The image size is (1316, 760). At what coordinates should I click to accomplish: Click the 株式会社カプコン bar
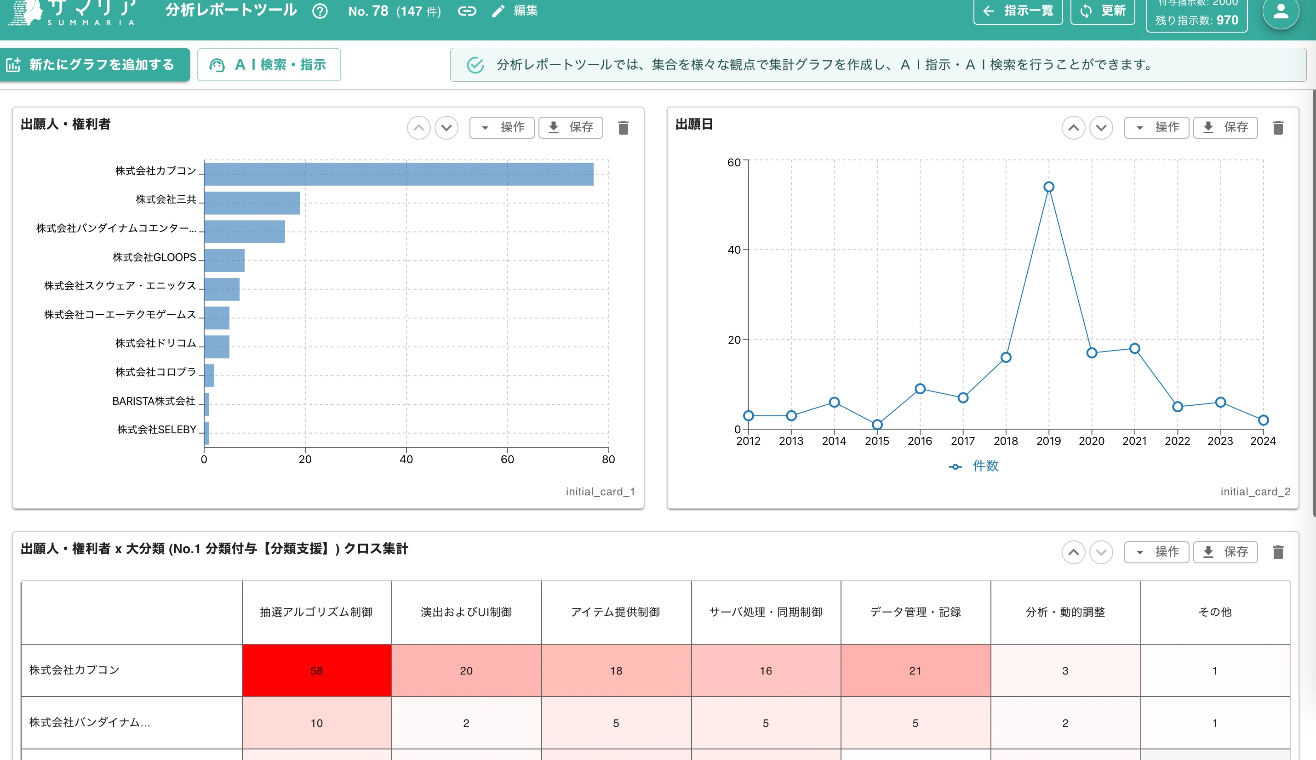399,174
